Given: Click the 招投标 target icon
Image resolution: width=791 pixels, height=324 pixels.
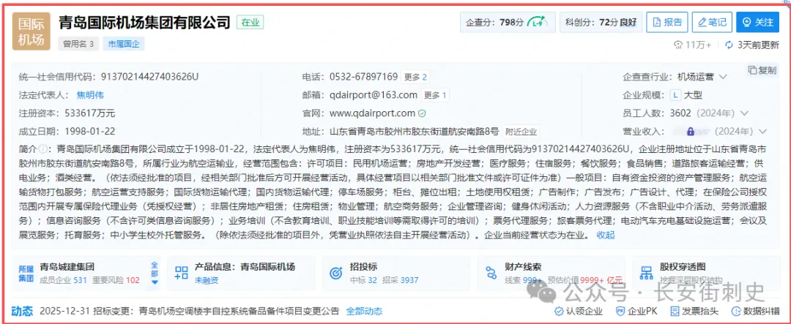Looking at the screenshot, I should click(x=336, y=273).
